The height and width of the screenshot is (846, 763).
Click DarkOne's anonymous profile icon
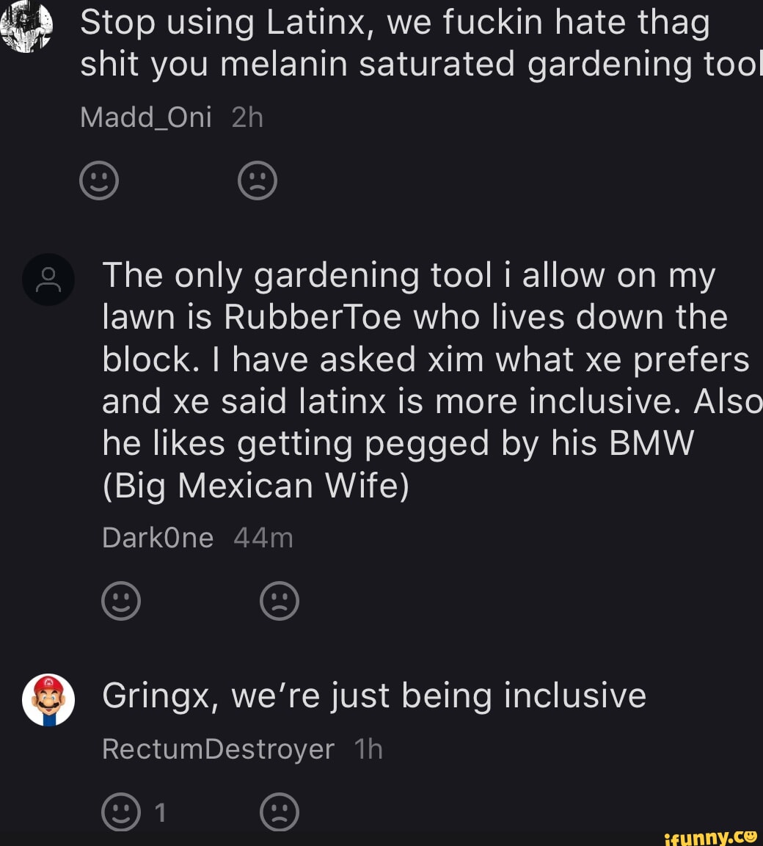[48, 280]
